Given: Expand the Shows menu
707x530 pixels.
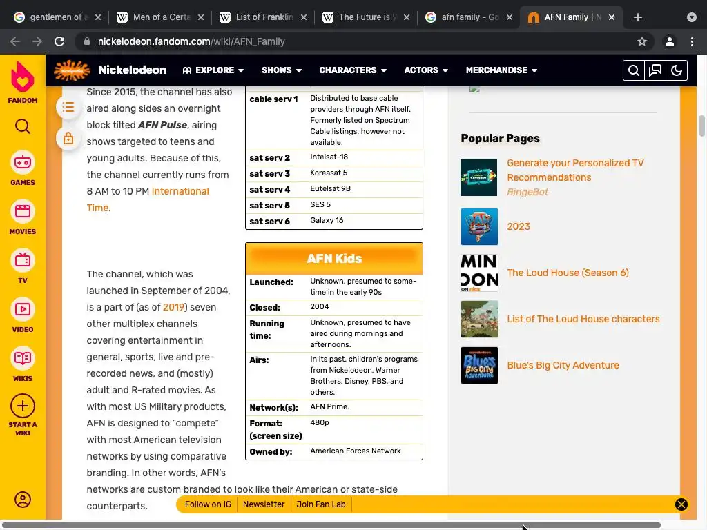Looking at the screenshot, I should click(282, 70).
